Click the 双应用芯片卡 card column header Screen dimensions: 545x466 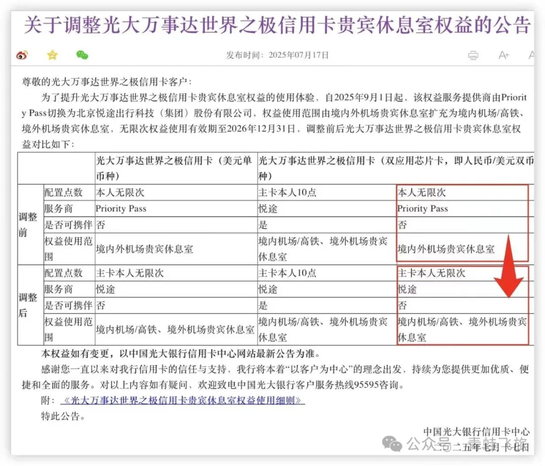(394, 168)
